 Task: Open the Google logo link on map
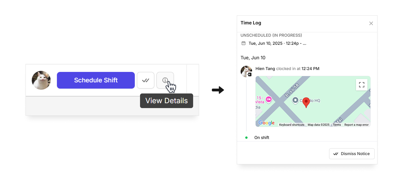pyautogui.click(x=266, y=123)
